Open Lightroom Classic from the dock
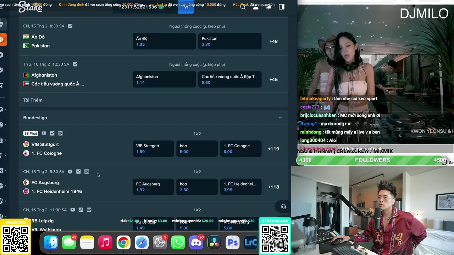Viewport: 454px width, 255px height. point(250,243)
